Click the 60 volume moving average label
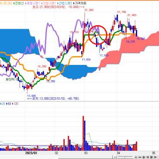159x159 pixels. click(9, 104)
